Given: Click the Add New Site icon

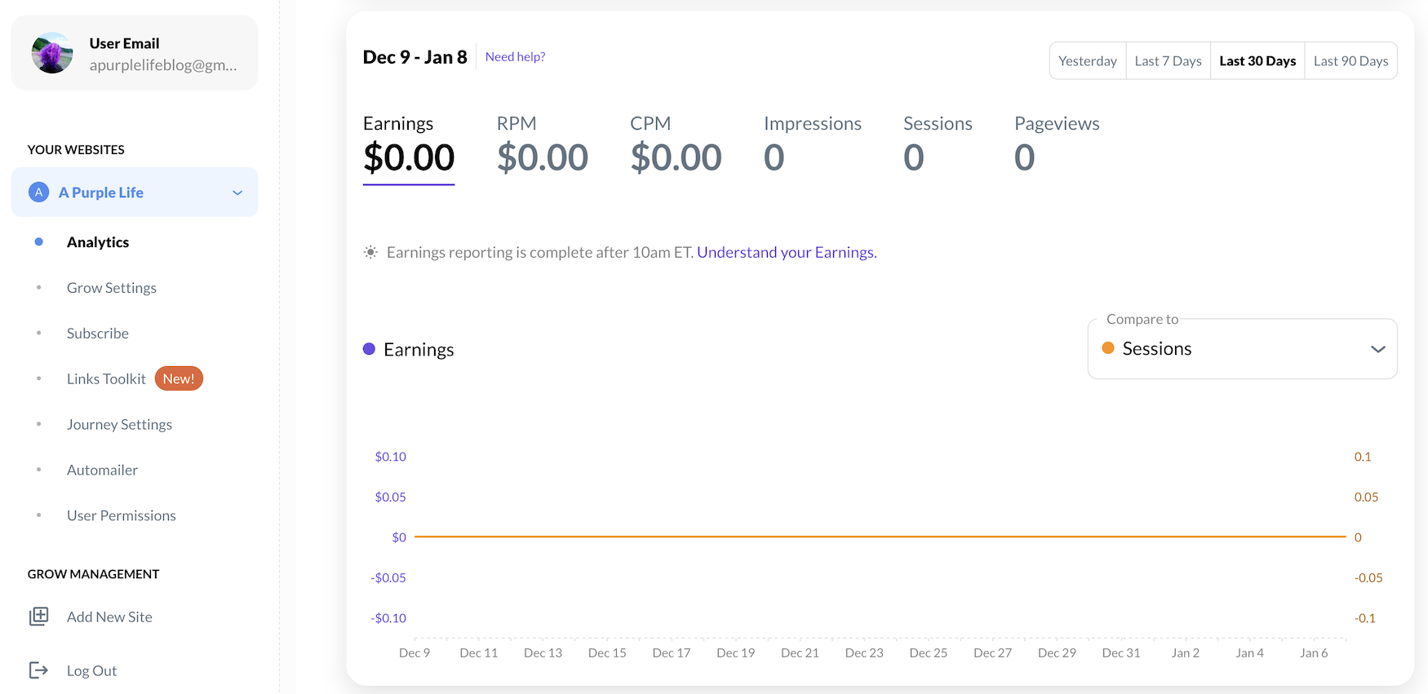Looking at the screenshot, I should pos(38,617).
